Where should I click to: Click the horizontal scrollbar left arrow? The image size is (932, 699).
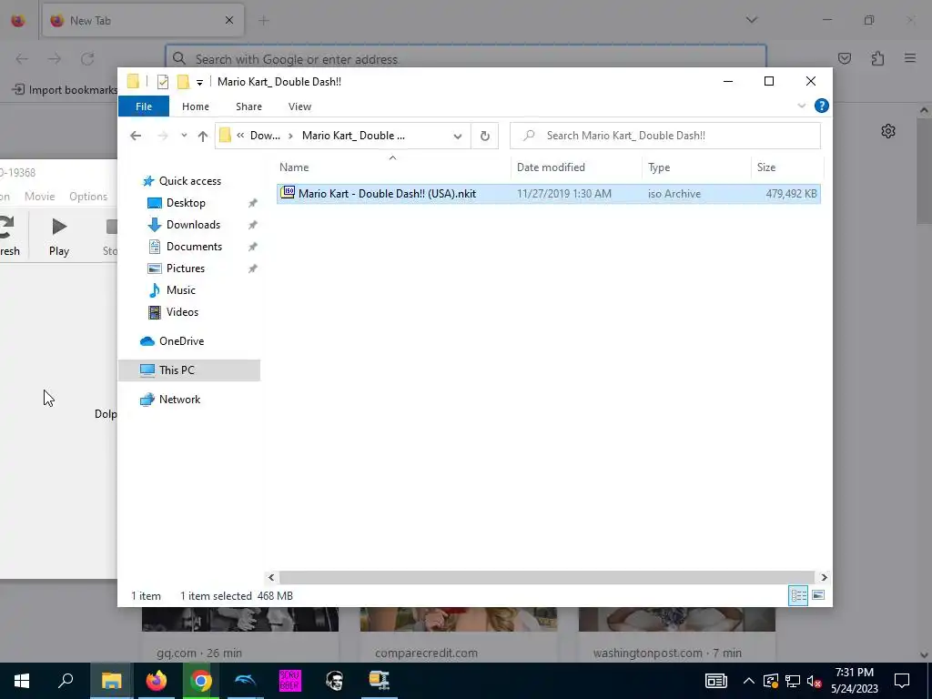[x=271, y=578]
